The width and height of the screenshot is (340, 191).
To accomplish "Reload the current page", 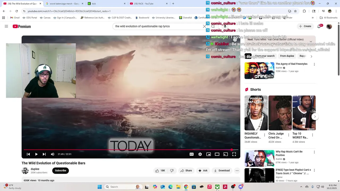I will pos(16,11).
